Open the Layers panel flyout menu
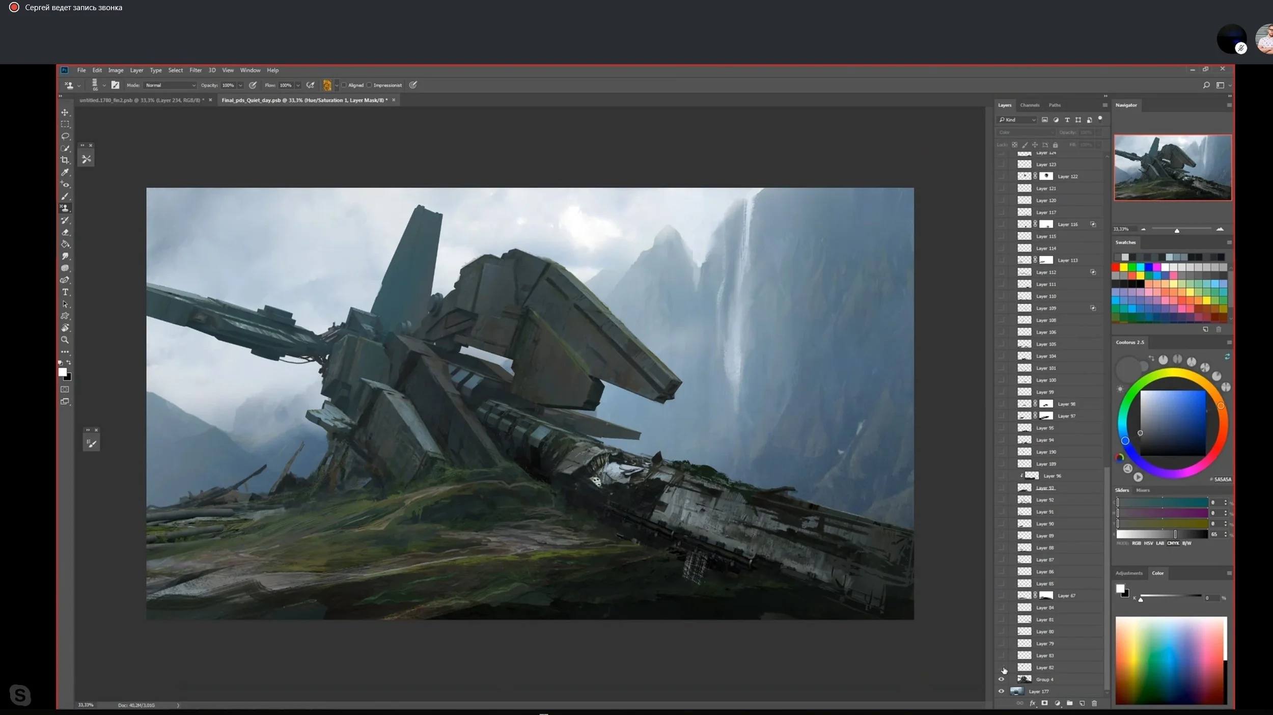This screenshot has width=1273, height=715. pyautogui.click(x=1105, y=105)
